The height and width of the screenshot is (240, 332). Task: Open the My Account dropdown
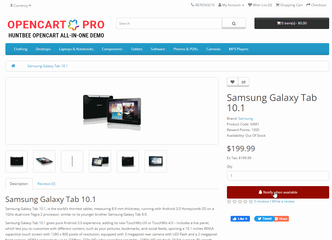pos(231,5)
